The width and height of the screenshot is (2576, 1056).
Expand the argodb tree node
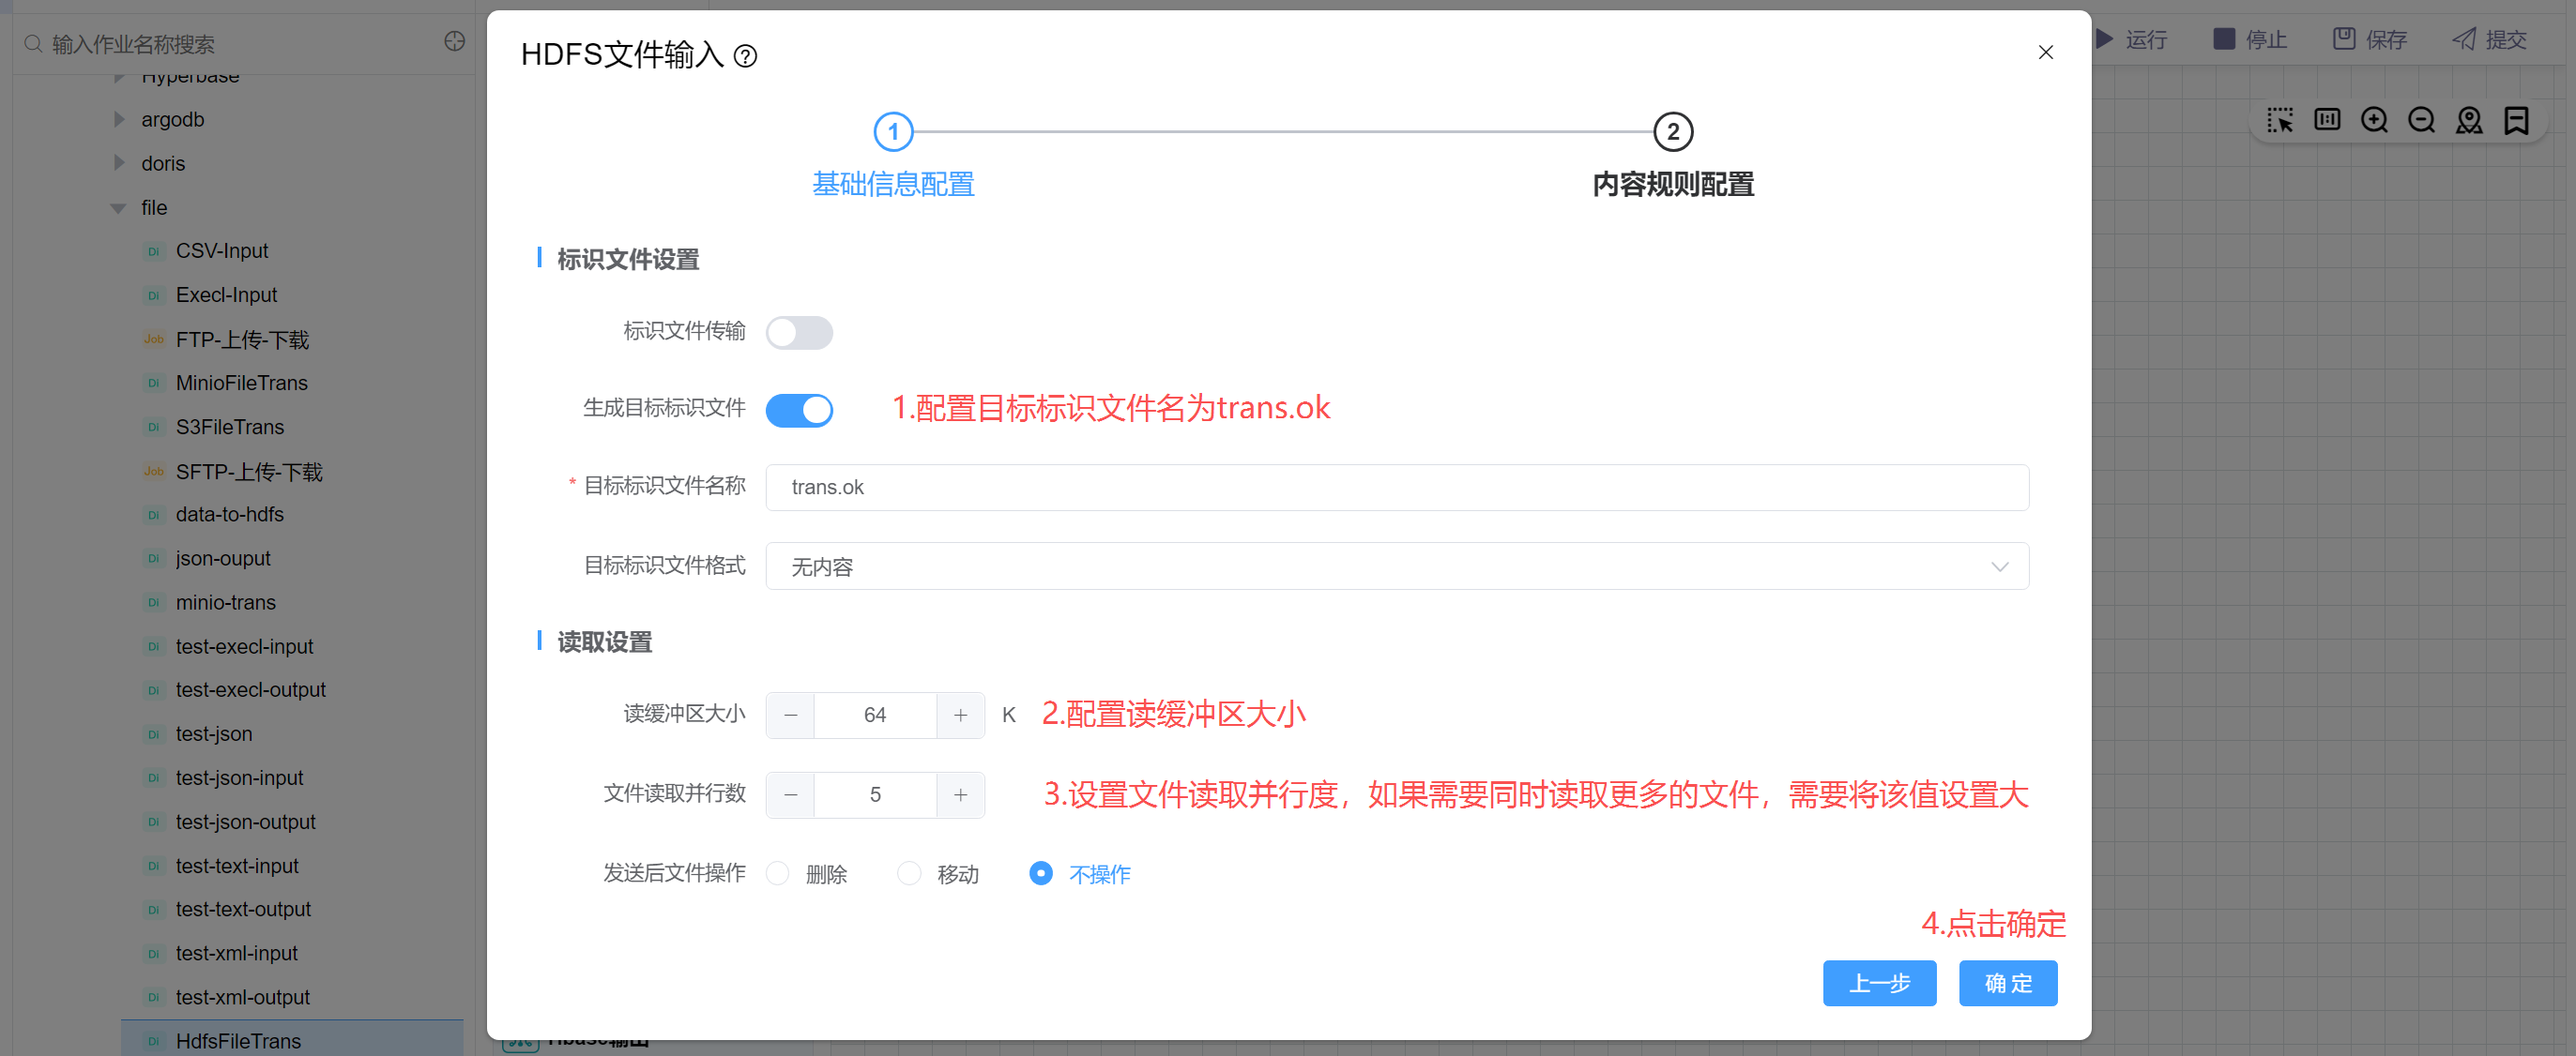click(119, 120)
